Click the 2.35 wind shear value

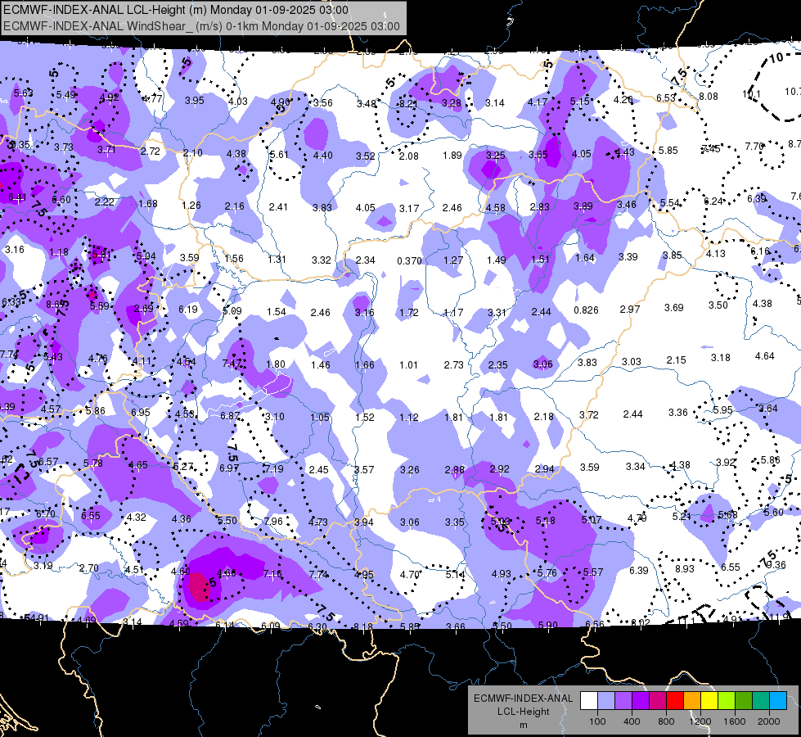(497, 365)
